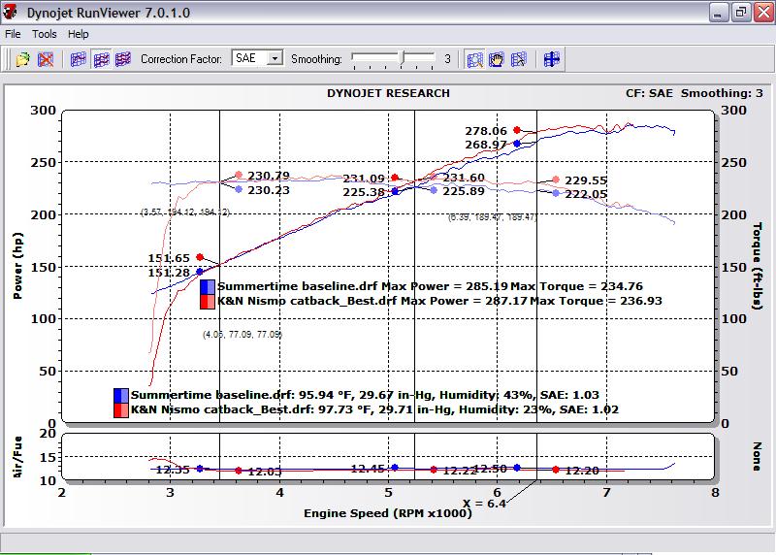This screenshot has width=776, height=555.
Task: Click the light blue 230.23 torque marker
Action: 239,189
